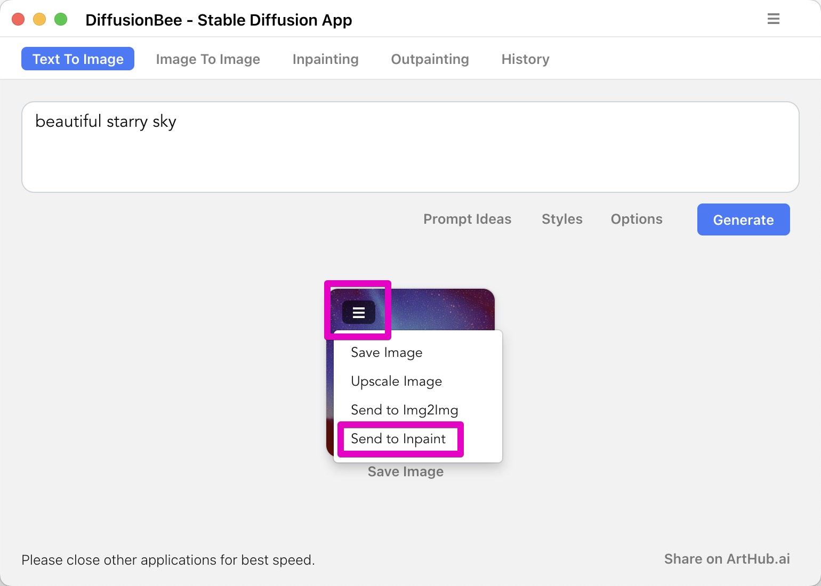Open the hamburger menu in title bar
This screenshot has width=821, height=586.
(774, 19)
